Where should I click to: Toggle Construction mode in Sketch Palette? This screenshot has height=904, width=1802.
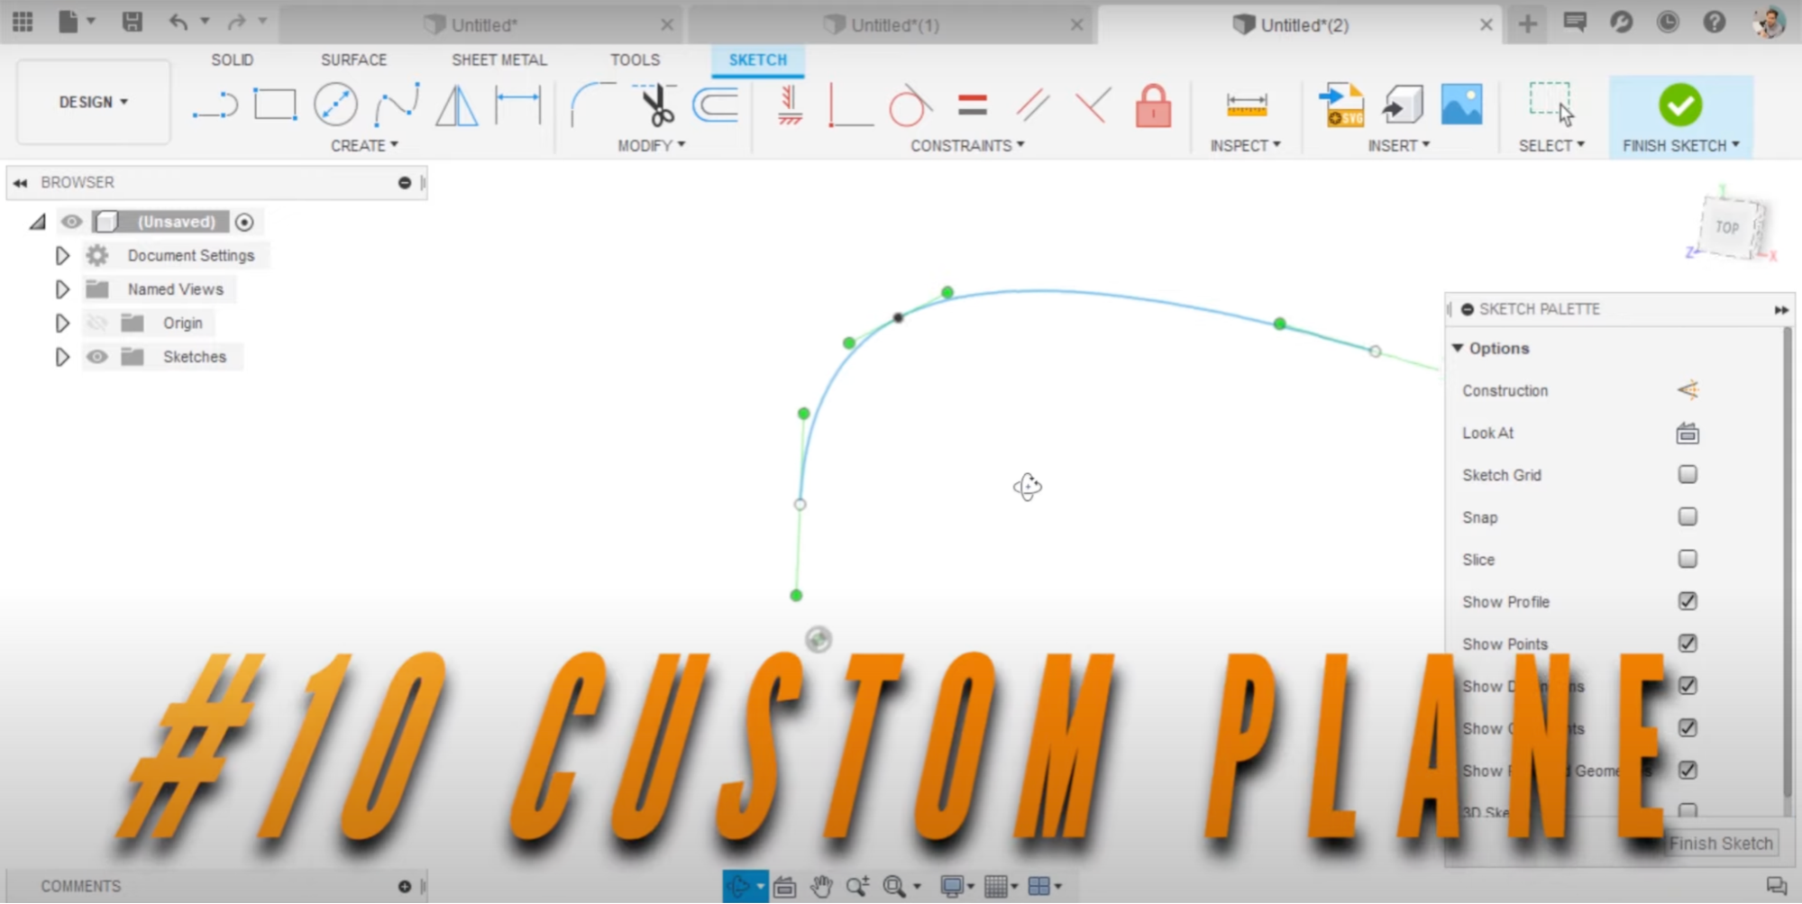[1688, 390]
